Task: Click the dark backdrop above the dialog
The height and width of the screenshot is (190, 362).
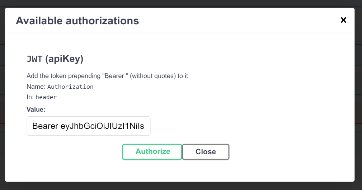Action: point(179,3)
